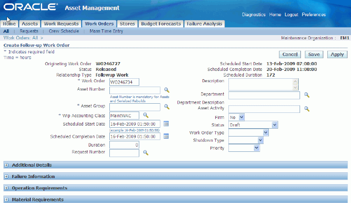The image size is (351, 203).
Task: Open the Preferences link
Action: point(314,15)
